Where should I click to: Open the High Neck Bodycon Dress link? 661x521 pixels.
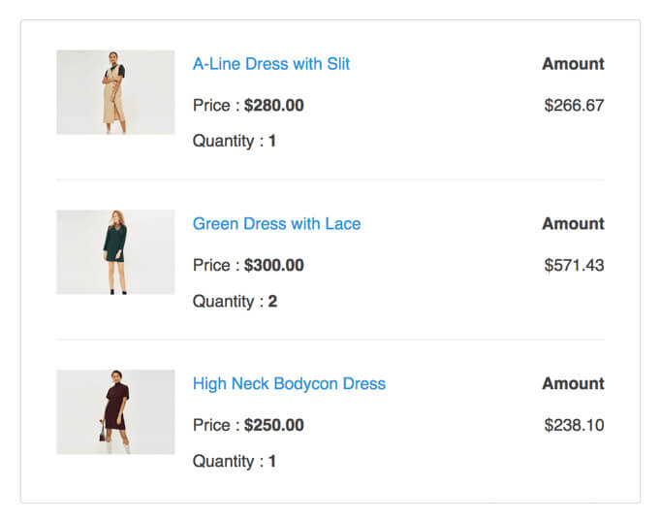[x=289, y=384]
